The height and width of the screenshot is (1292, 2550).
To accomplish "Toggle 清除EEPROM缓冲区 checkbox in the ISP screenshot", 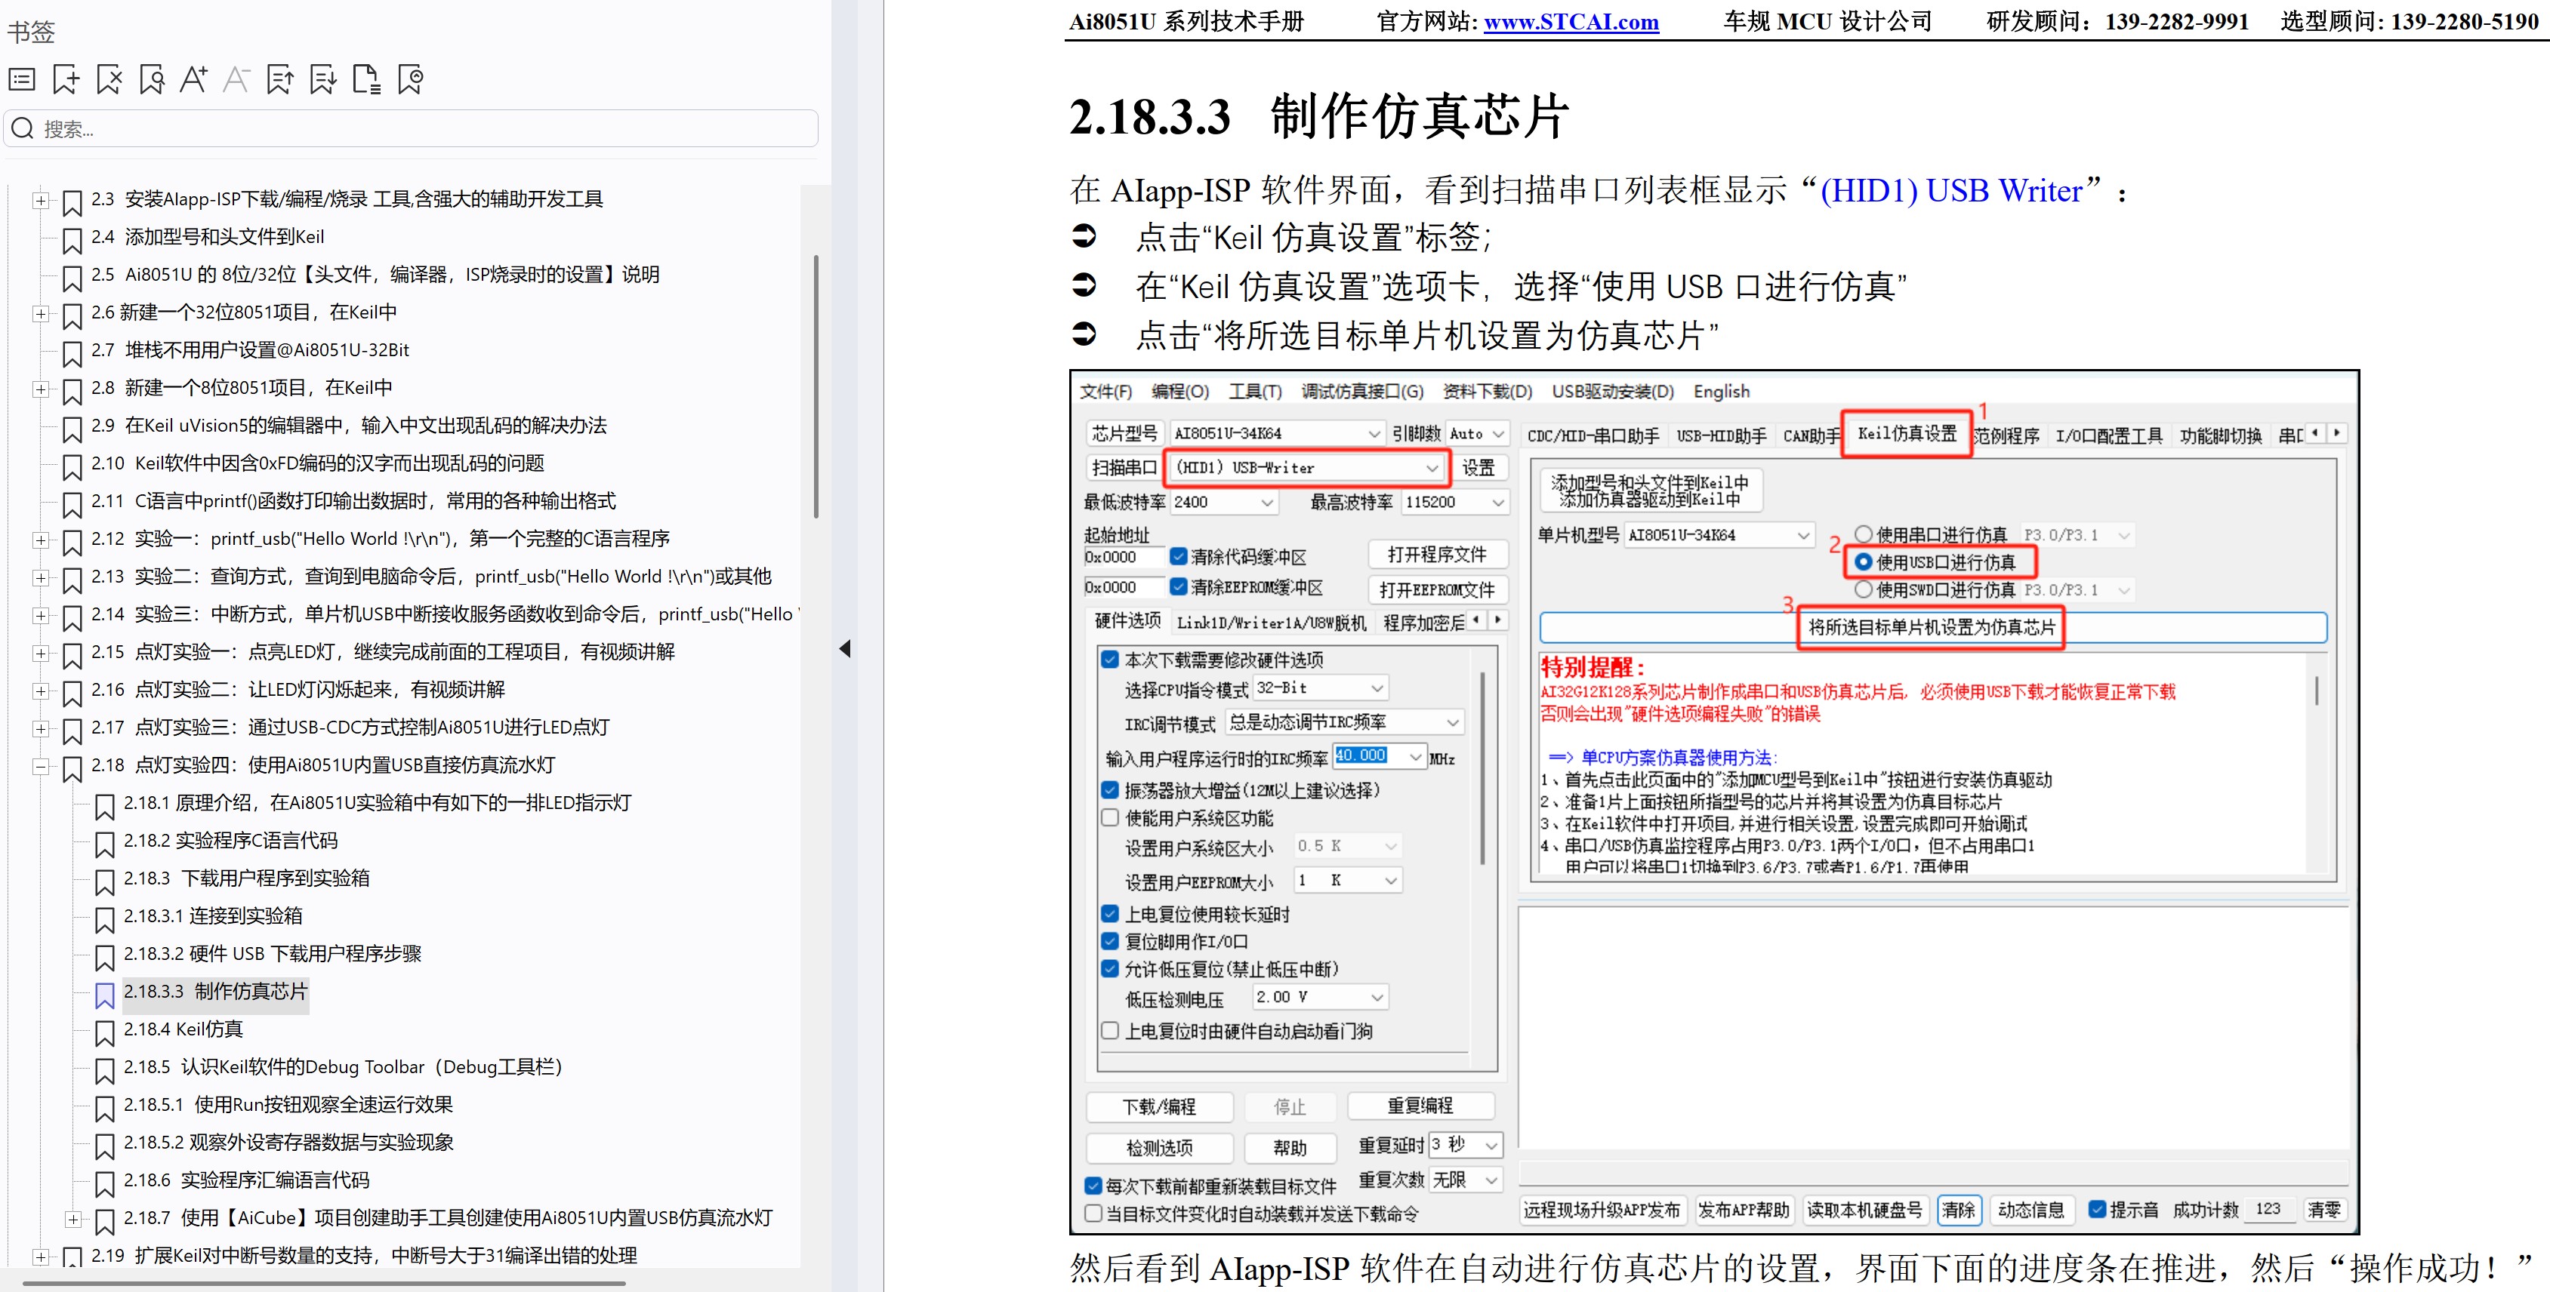I will 1178,586.
